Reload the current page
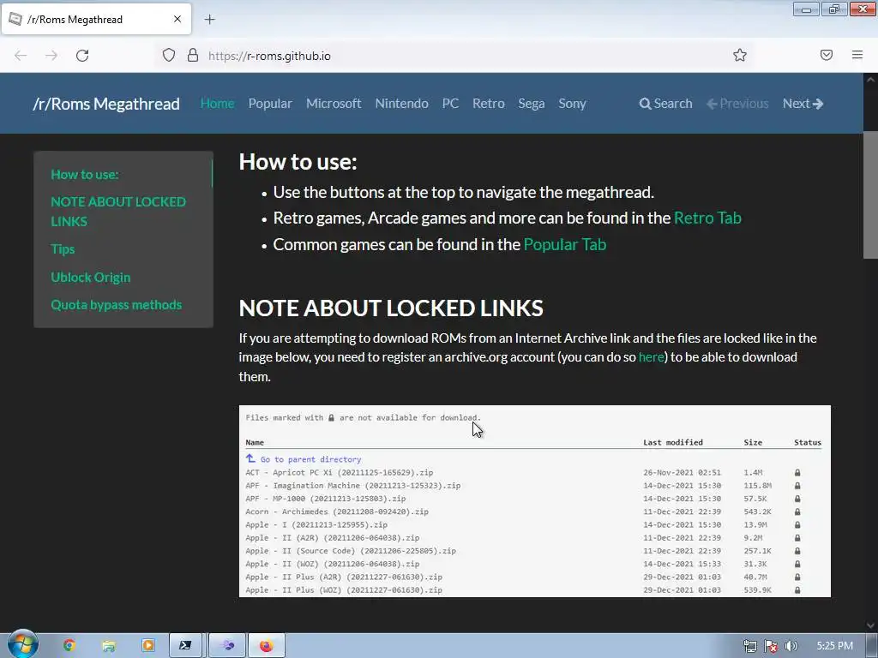The image size is (878, 658). click(82, 56)
